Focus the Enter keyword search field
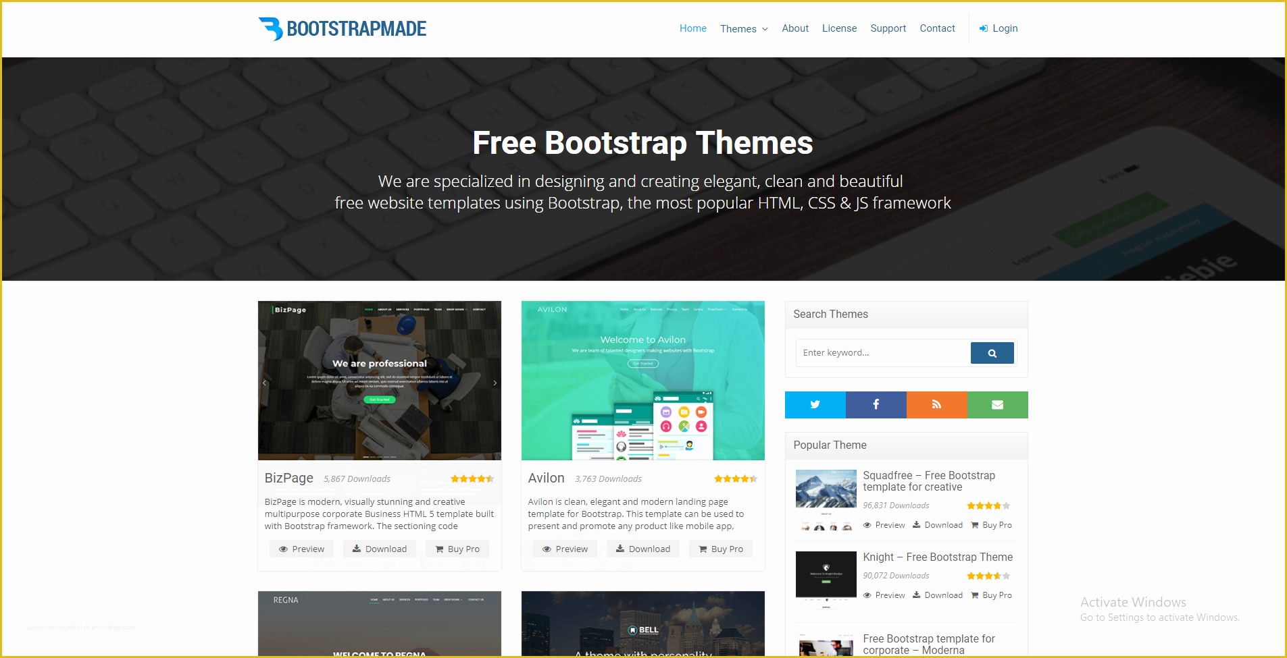 click(882, 353)
